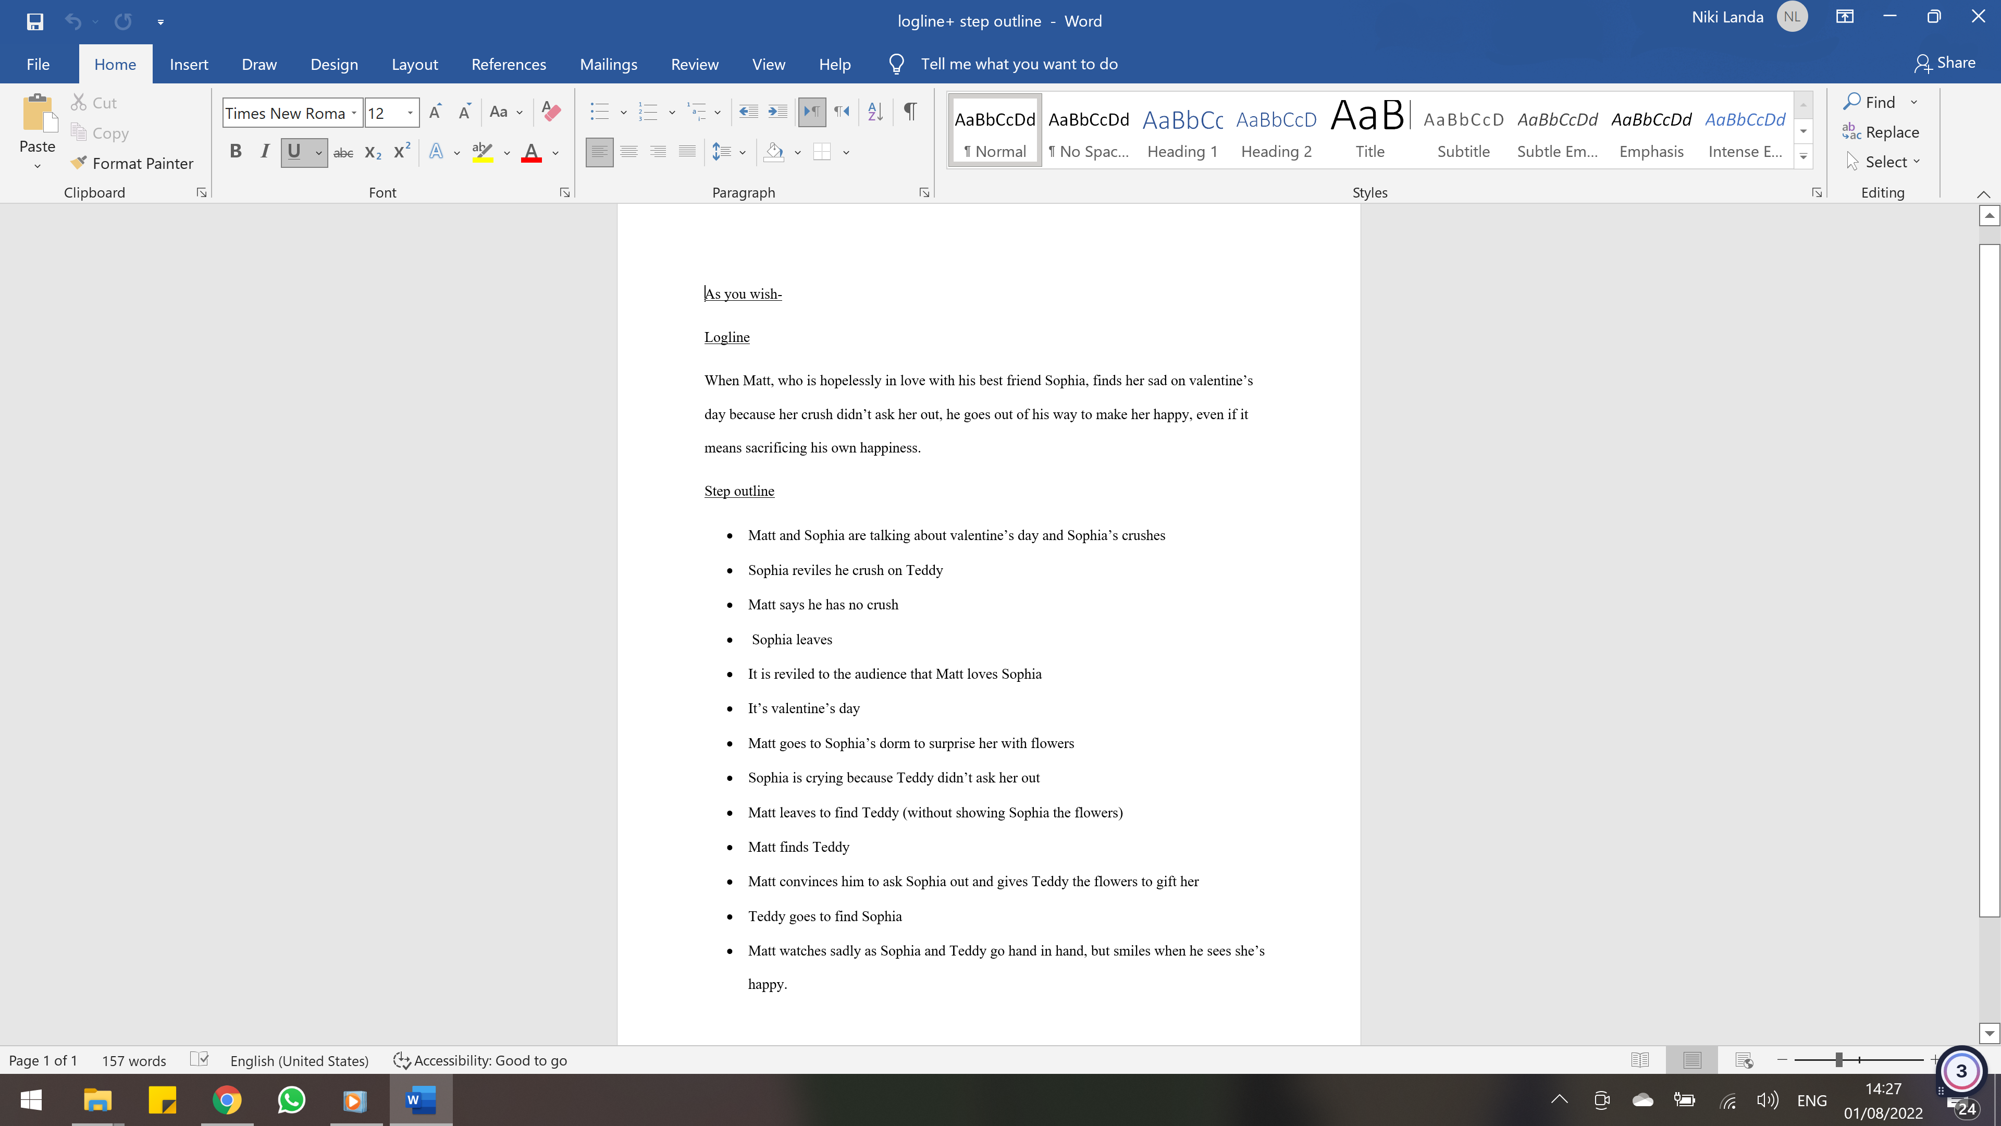Click the Save icon in title bar
This screenshot has height=1126, width=2001.
click(x=35, y=21)
